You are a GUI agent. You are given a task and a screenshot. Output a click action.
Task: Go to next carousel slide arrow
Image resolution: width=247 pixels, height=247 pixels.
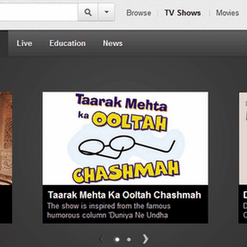[x=145, y=239]
